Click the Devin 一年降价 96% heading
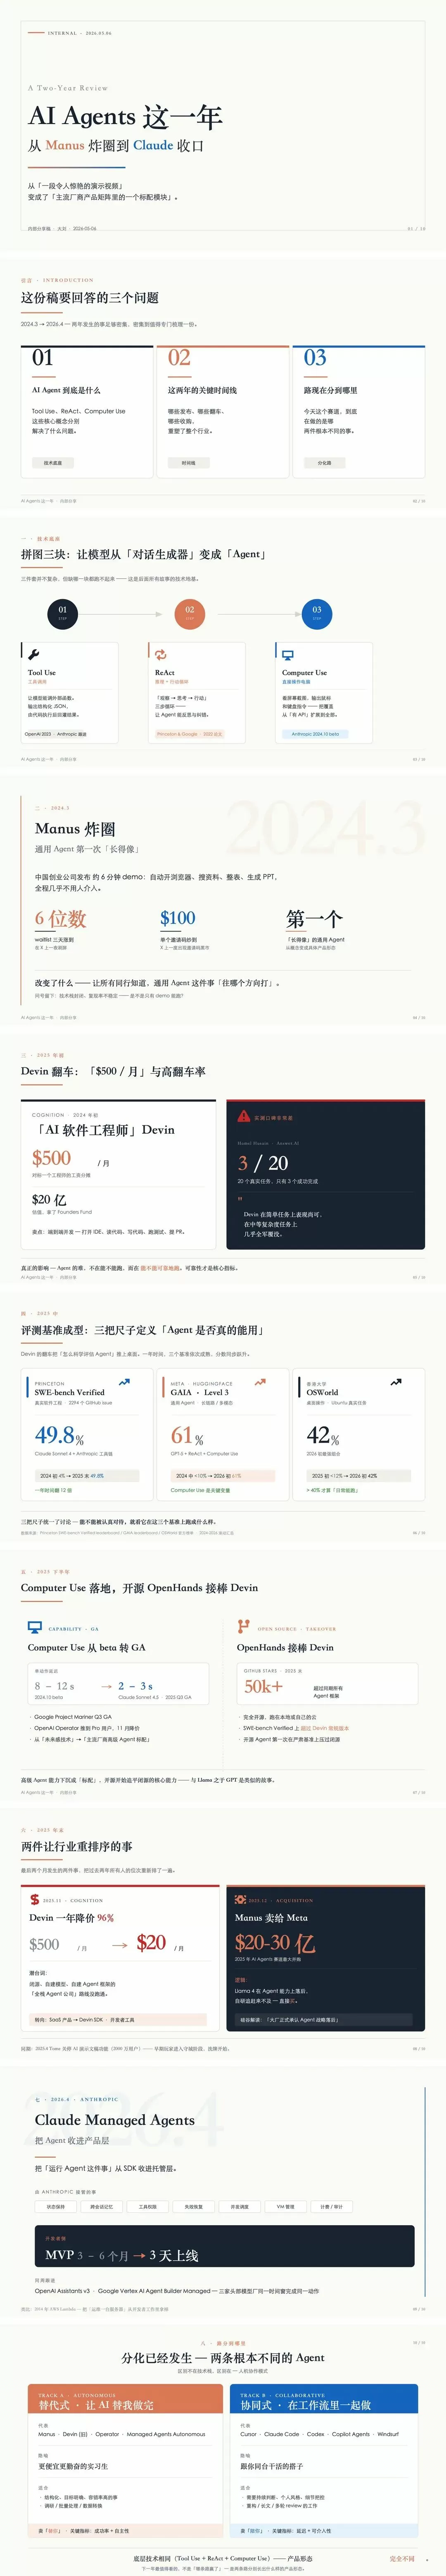Viewport: 446px width, 2576px height. (72, 1918)
